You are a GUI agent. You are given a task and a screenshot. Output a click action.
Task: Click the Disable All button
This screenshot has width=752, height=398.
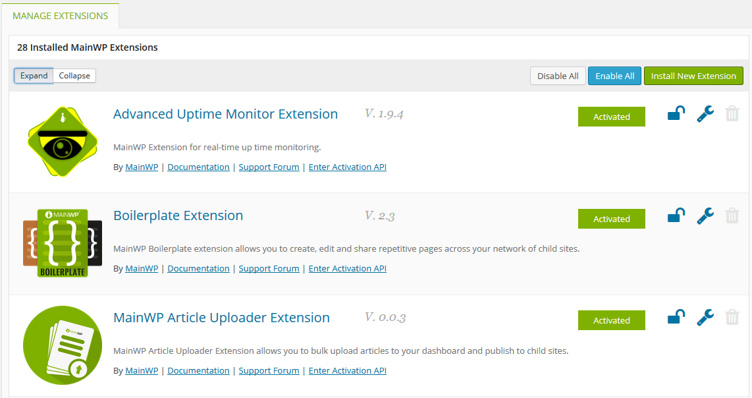(x=558, y=76)
